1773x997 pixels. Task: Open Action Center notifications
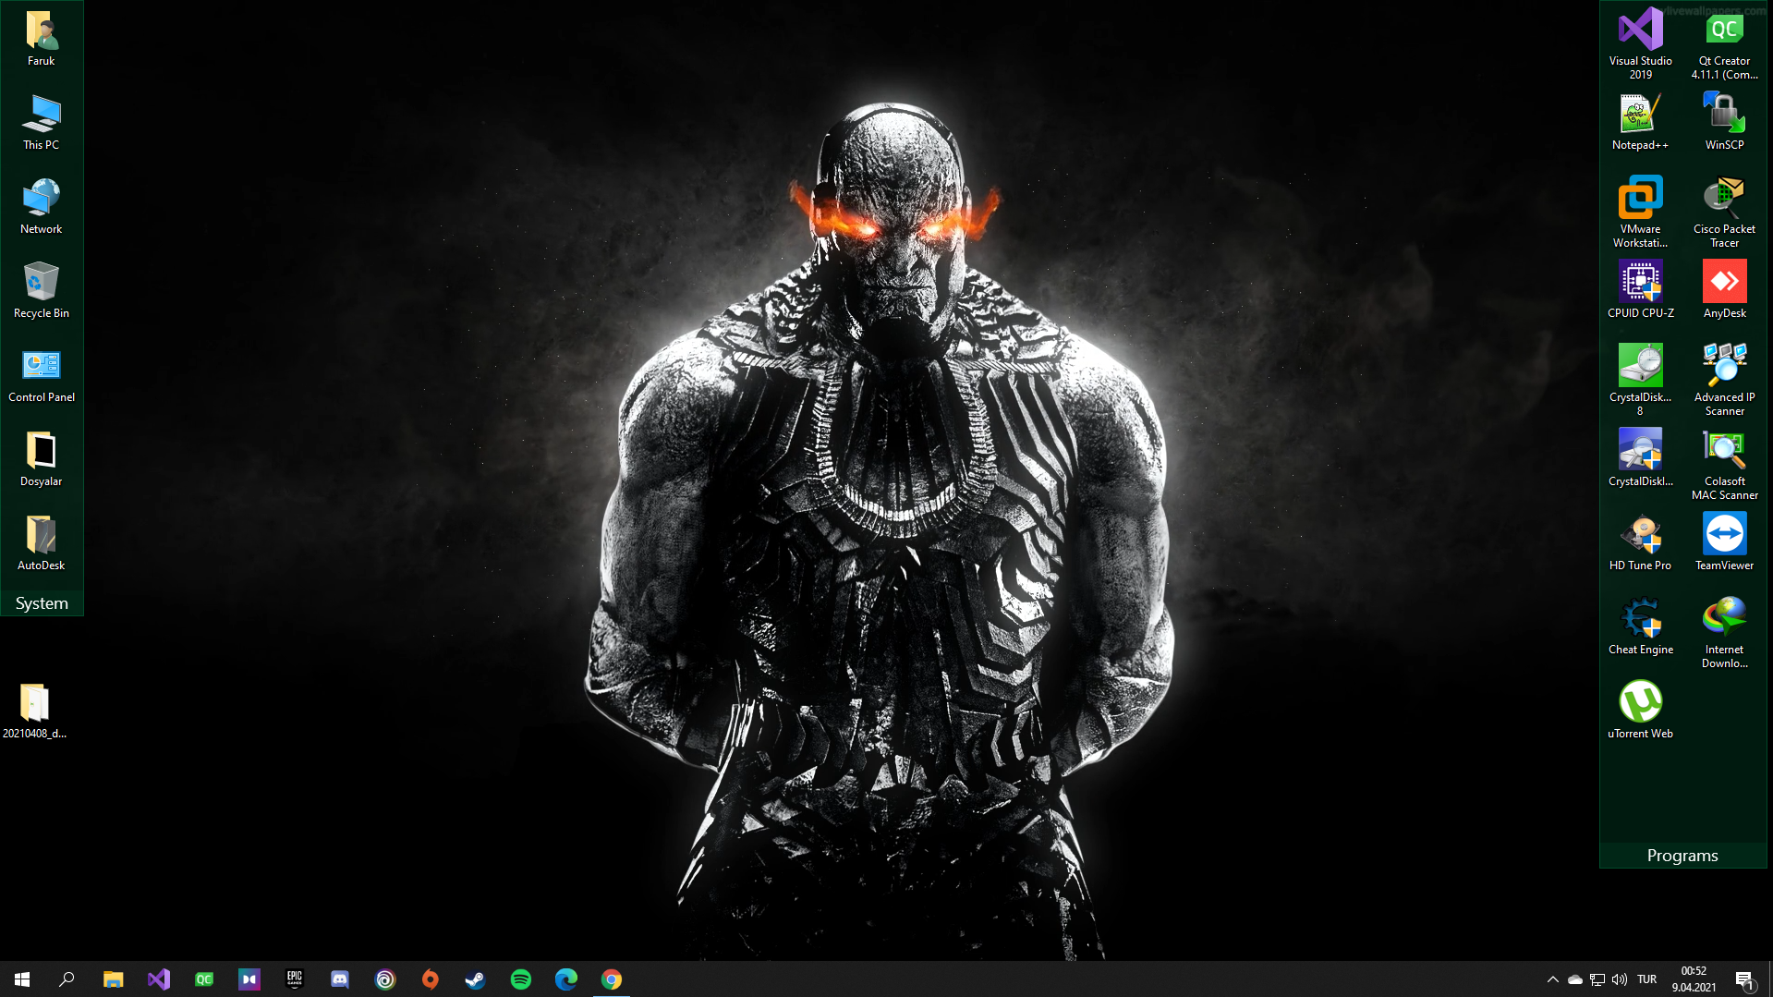pyautogui.click(x=1746, y=979)
